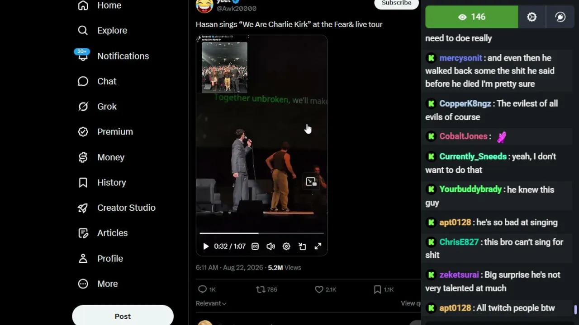Image resolution: width=579 pixels, height=325 pixels.
Task: Click the Kick badge beside zeketsurai
Action: click(431, 275)
